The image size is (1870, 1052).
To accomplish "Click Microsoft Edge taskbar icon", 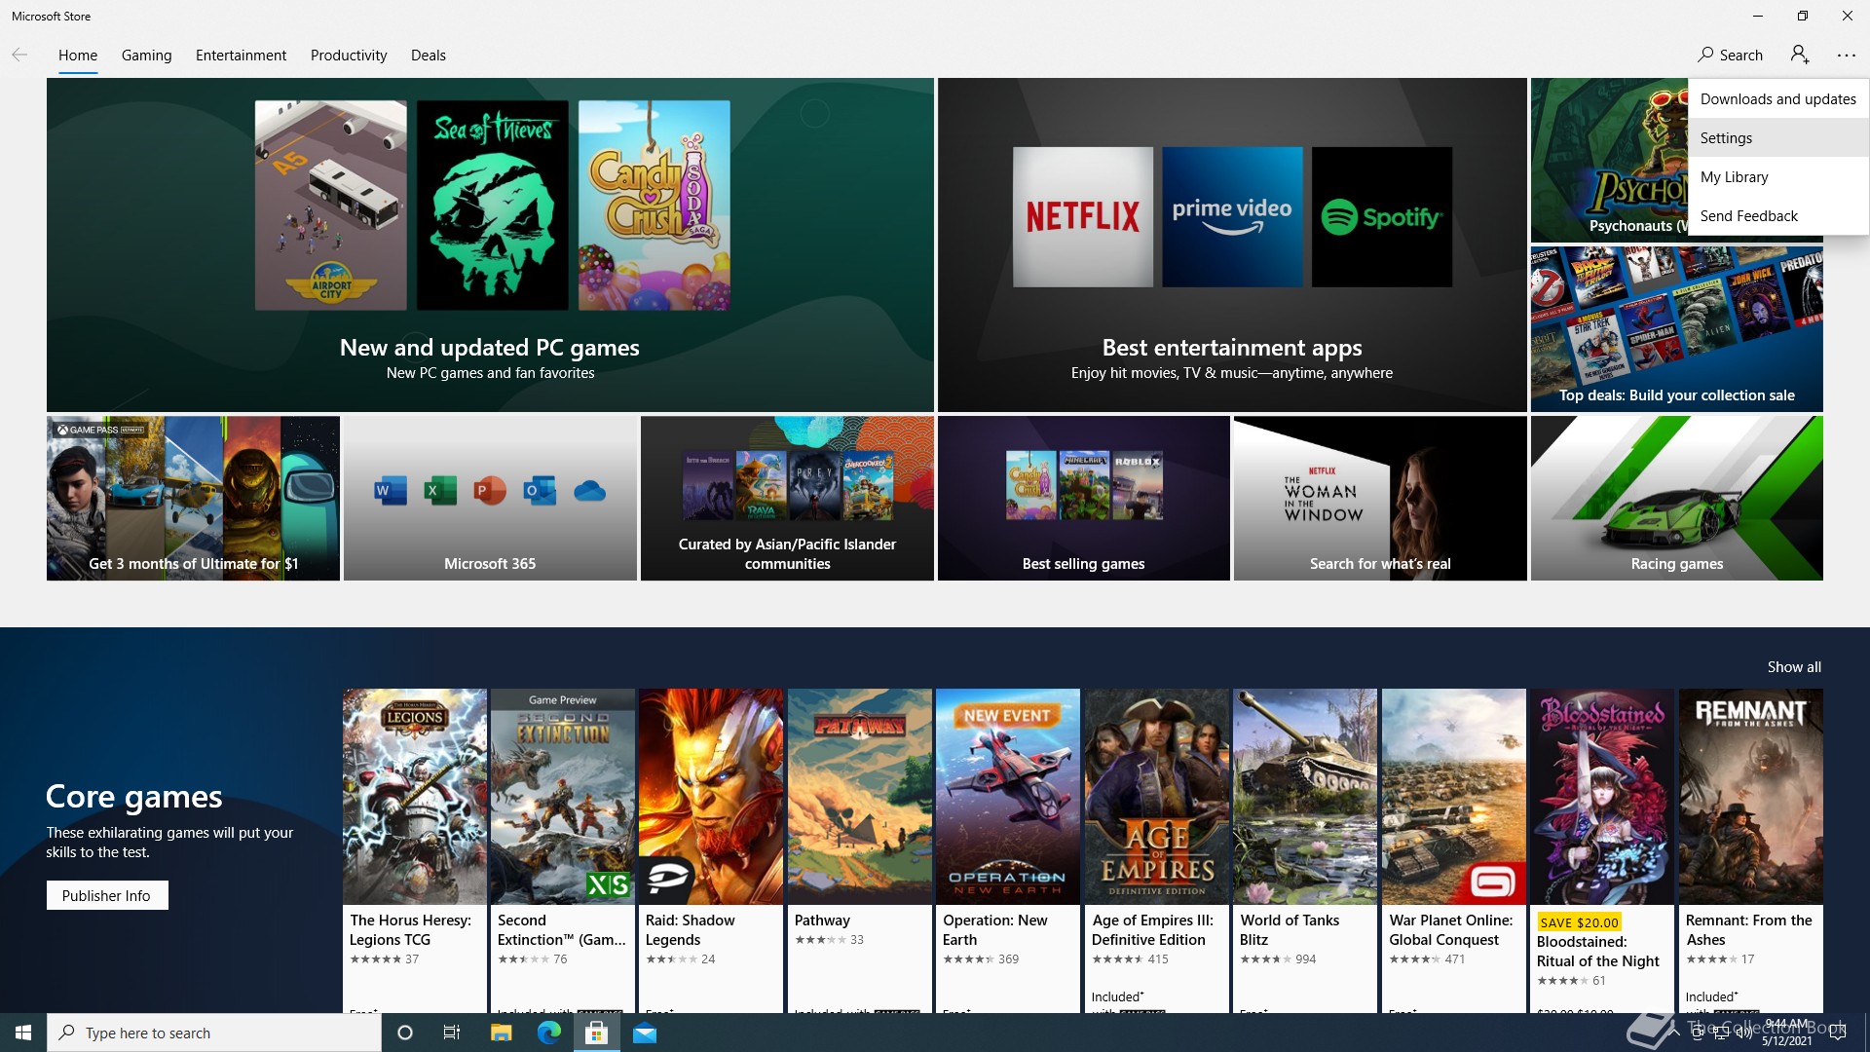I will click(x=549, y=1033).
